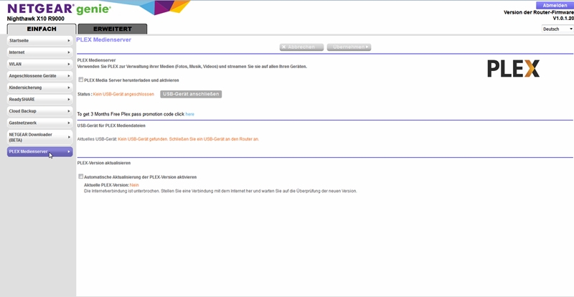Click the PLEX logo image
Image resolution: width=574 pixels, height=297 pixels.
click(x=513, y=69)
